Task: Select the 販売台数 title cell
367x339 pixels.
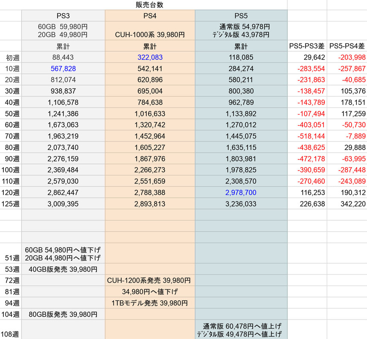Action: [149, 5]
